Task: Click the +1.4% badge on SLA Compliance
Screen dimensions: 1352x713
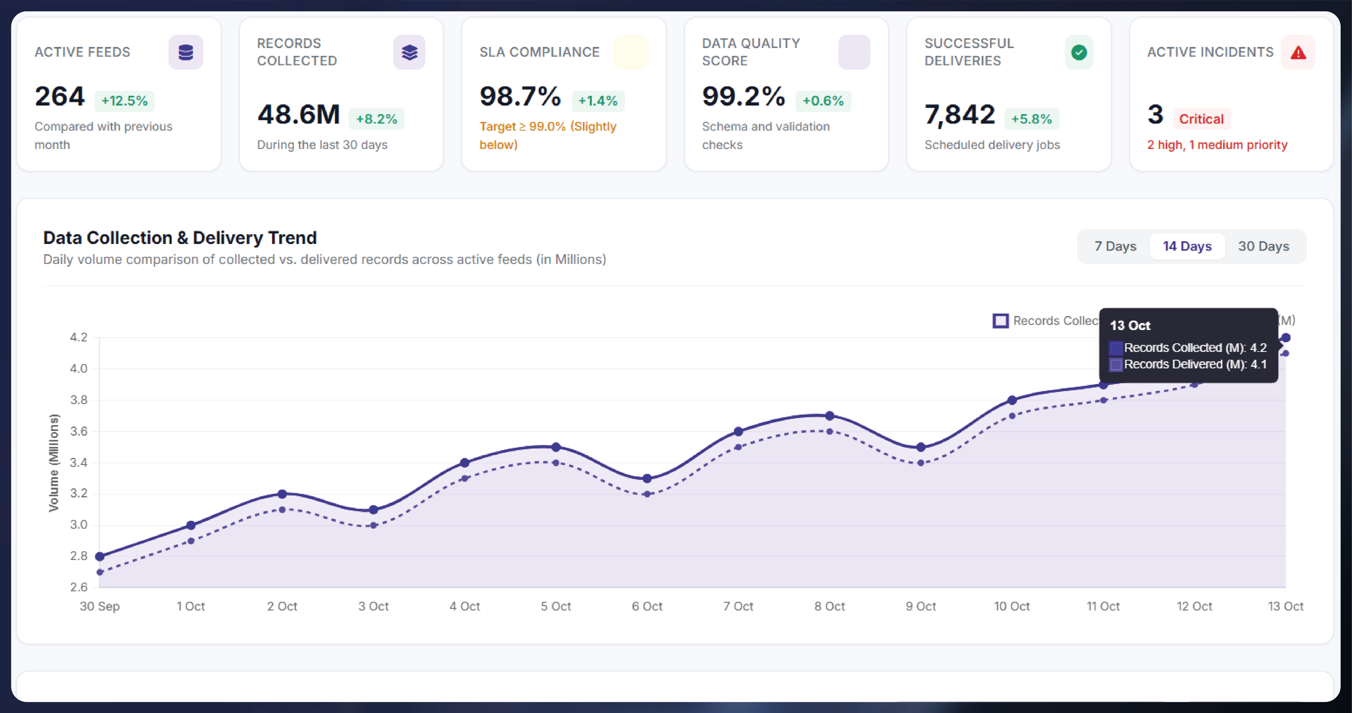Action: pyautogui.click(x=598, y=101)
